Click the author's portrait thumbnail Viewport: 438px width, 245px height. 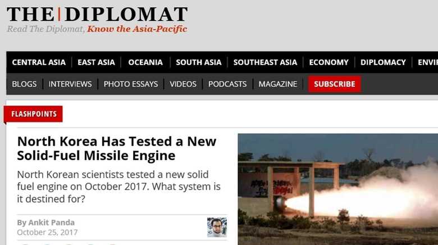[217, 228]
